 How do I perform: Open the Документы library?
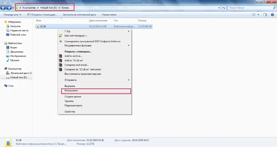point(17,52)
